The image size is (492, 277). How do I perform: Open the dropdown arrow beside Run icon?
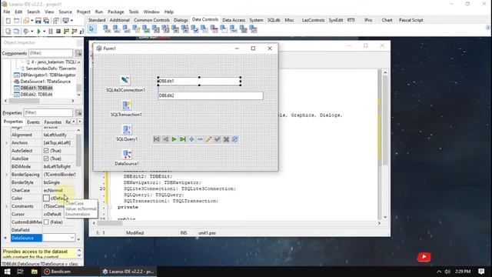coord(44,32)
